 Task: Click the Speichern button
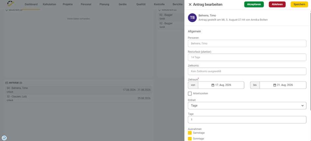pyautogui.click(x=299, y=4)
